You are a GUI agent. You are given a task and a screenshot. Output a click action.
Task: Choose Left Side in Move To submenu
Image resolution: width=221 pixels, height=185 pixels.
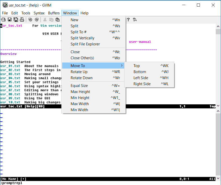[x=149, y=78]
